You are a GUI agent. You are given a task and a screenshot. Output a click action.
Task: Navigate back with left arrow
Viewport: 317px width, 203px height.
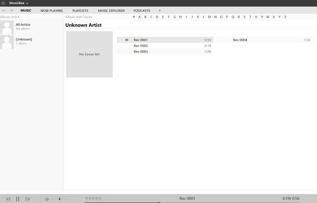point(4,11)
